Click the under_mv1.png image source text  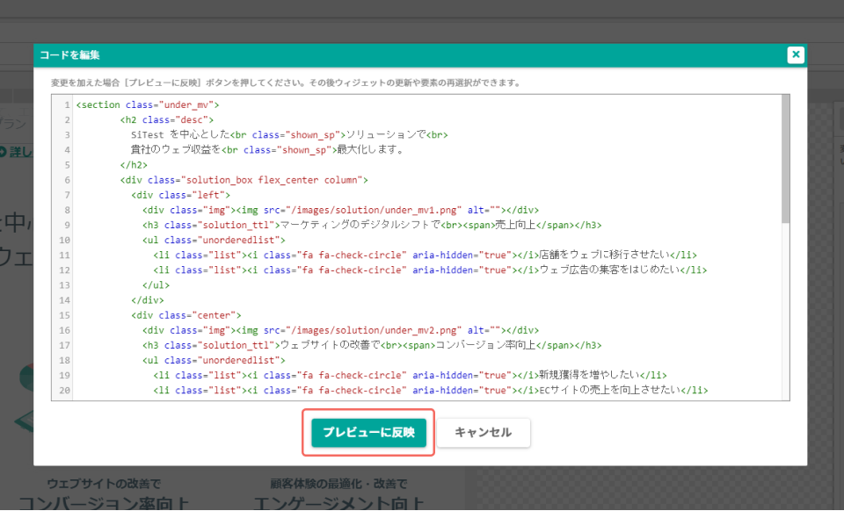pos(374,210)
